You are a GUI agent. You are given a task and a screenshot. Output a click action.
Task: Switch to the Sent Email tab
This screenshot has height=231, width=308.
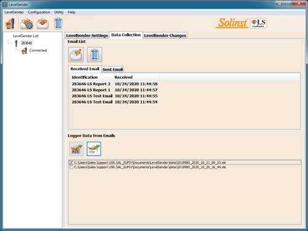pyautogui.click(x=113, y=70)
